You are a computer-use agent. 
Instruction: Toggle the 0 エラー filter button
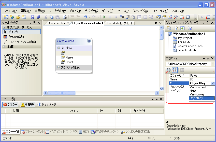click(10, 105)
